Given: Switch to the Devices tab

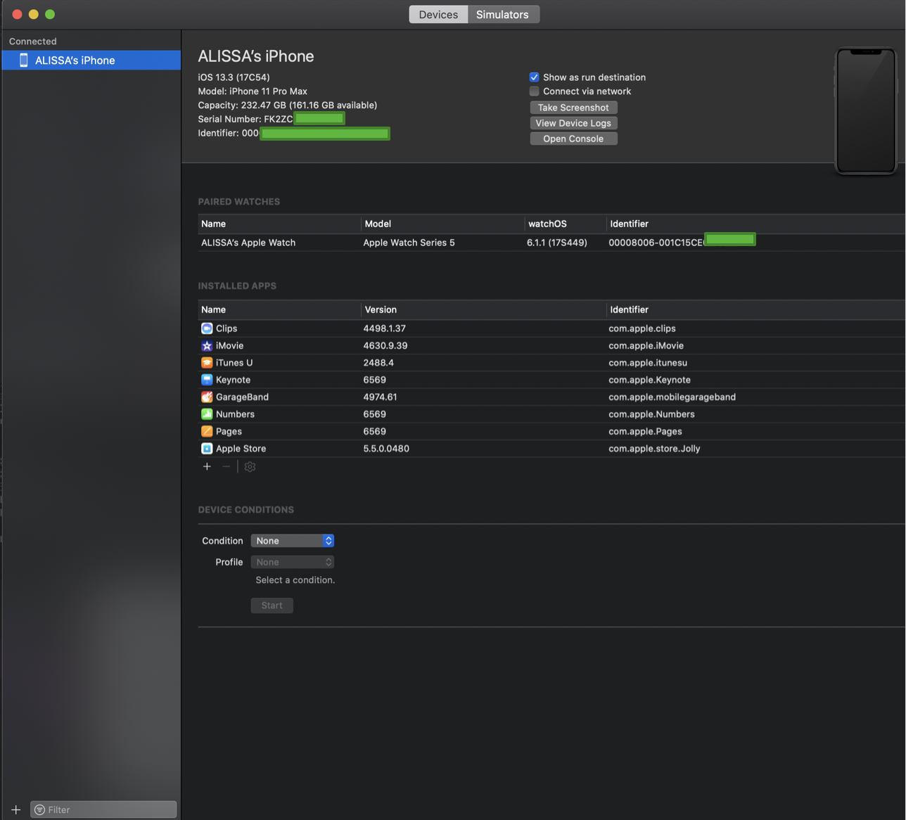Looking at the screenshot, I should [x=438, y=14].
